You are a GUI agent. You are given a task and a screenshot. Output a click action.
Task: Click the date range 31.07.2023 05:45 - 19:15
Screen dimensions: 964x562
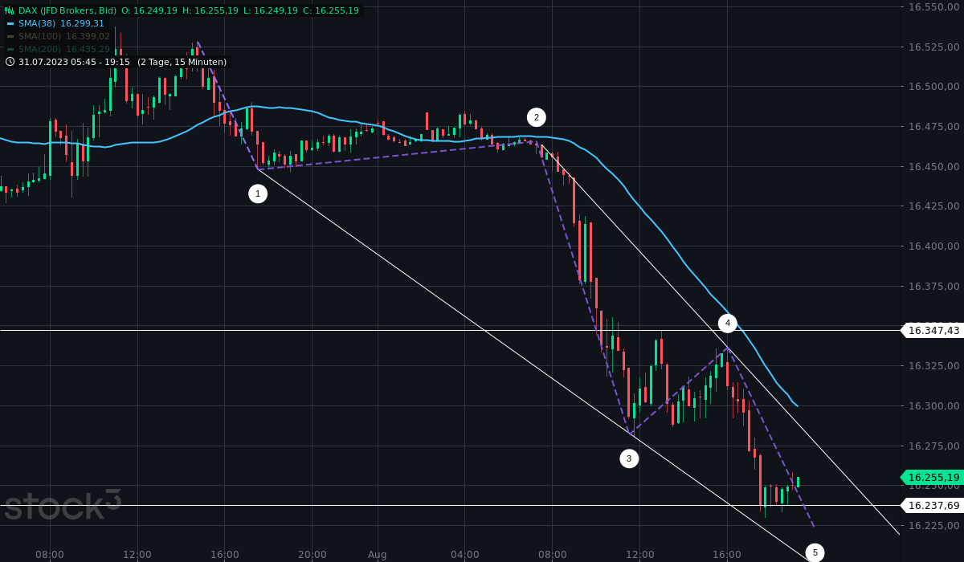[x=75, y=61]
